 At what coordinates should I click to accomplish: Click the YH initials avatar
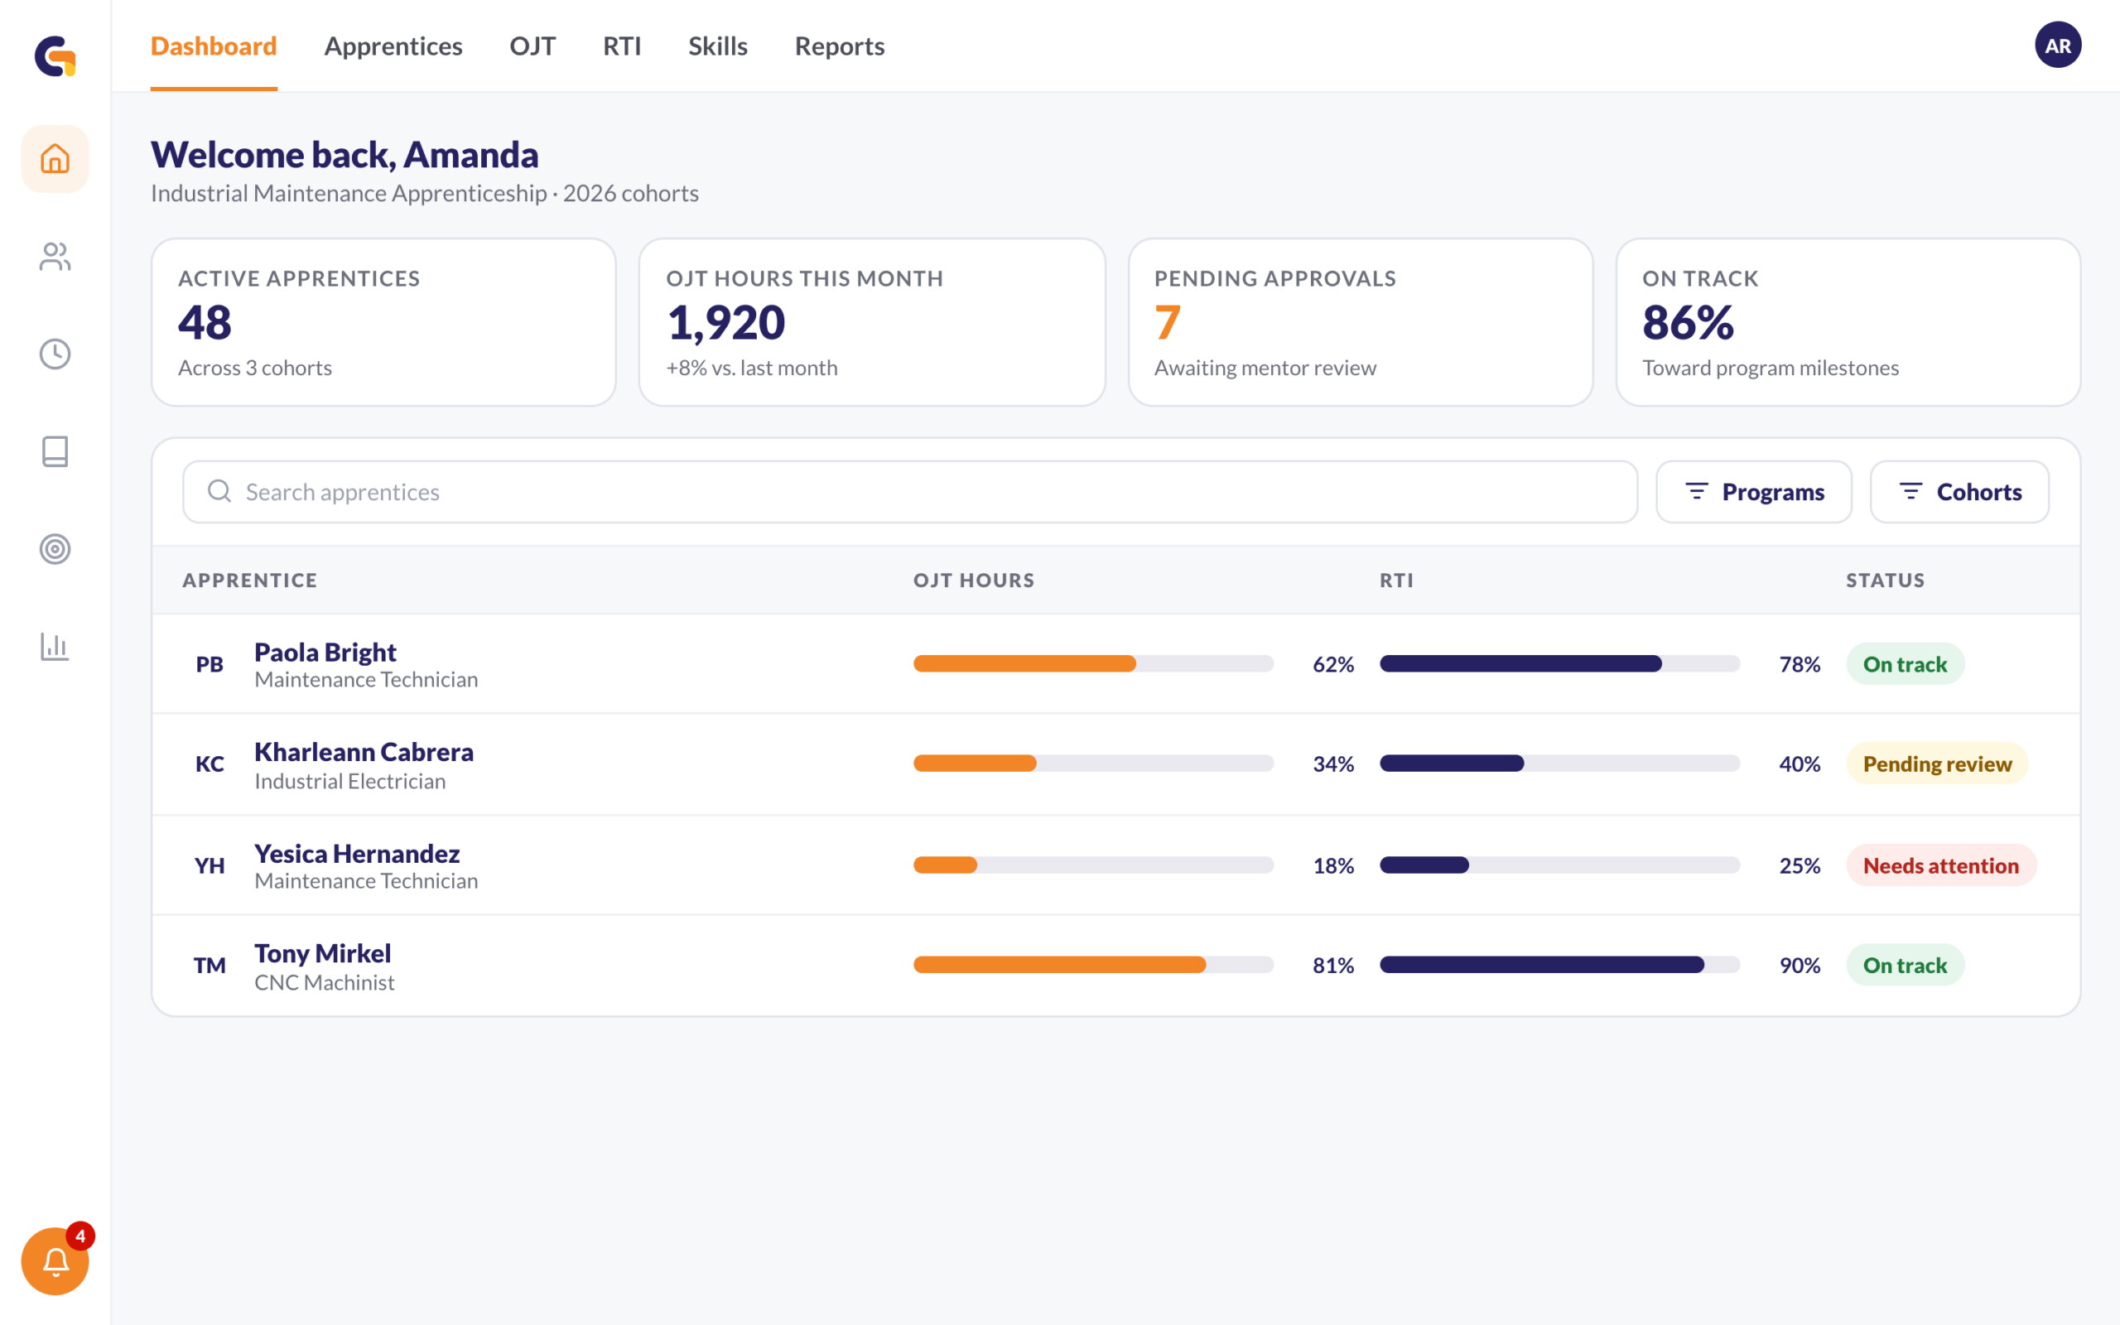(x=210, y=866)
